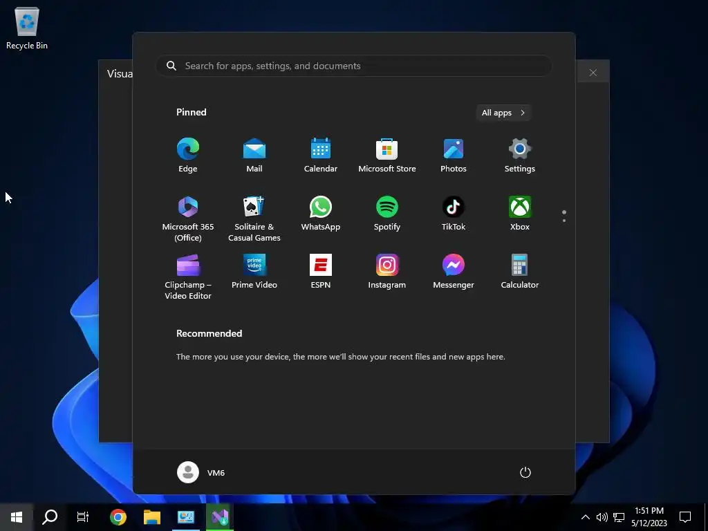
Task: Launch Spotify
Action: point(387,213)
